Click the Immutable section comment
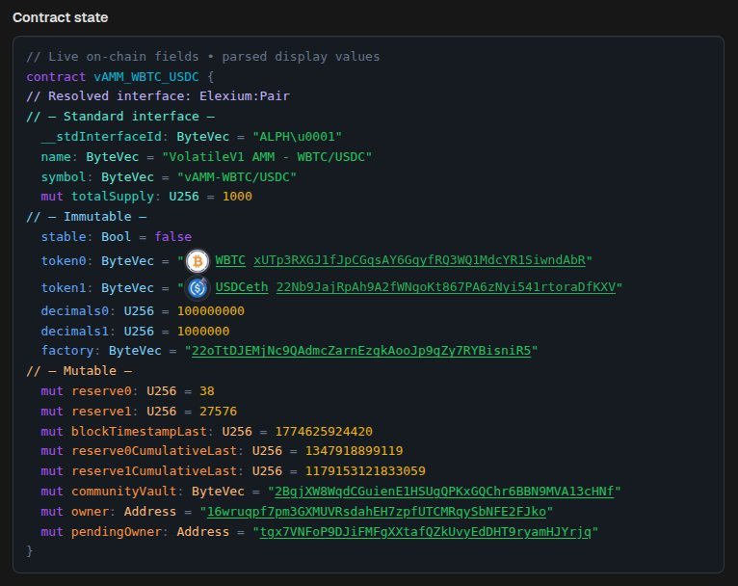 pos(87,217)
